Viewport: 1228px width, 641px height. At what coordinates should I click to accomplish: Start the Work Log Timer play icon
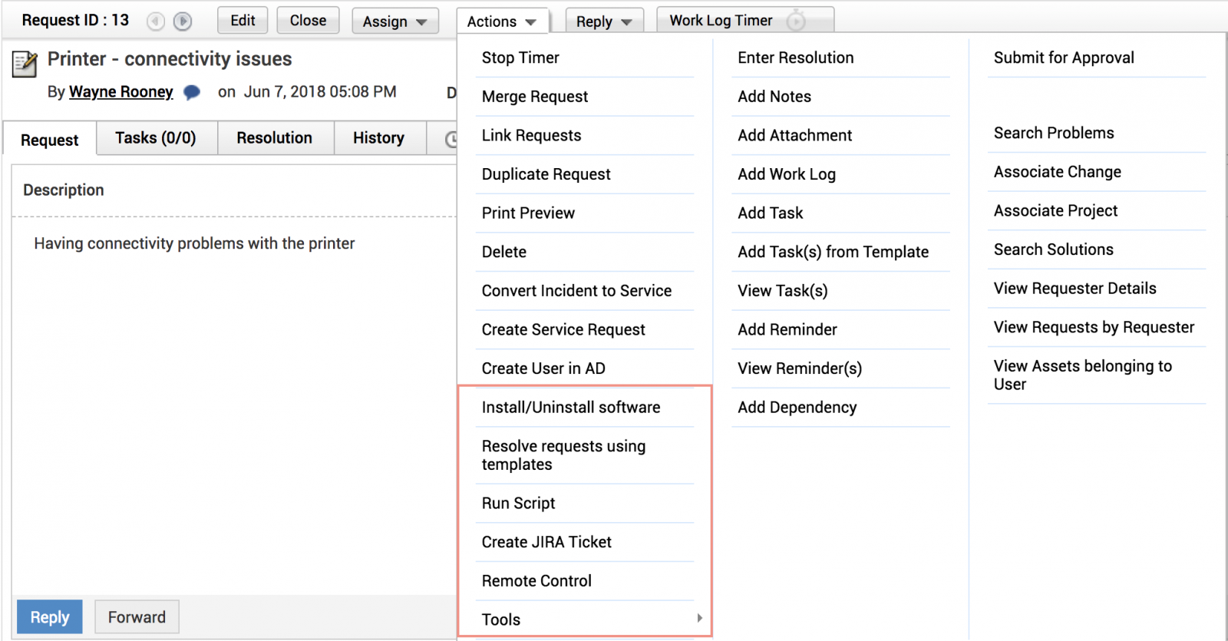click(x=797, y=21)
